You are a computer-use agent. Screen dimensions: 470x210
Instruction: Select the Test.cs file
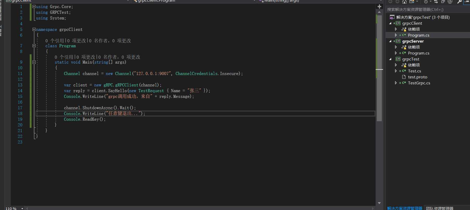414,71
